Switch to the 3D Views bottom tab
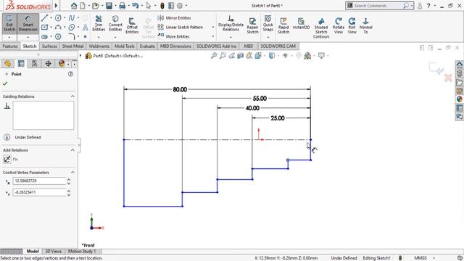This screenshot has height=261, width=464. (x=53, y=252)
